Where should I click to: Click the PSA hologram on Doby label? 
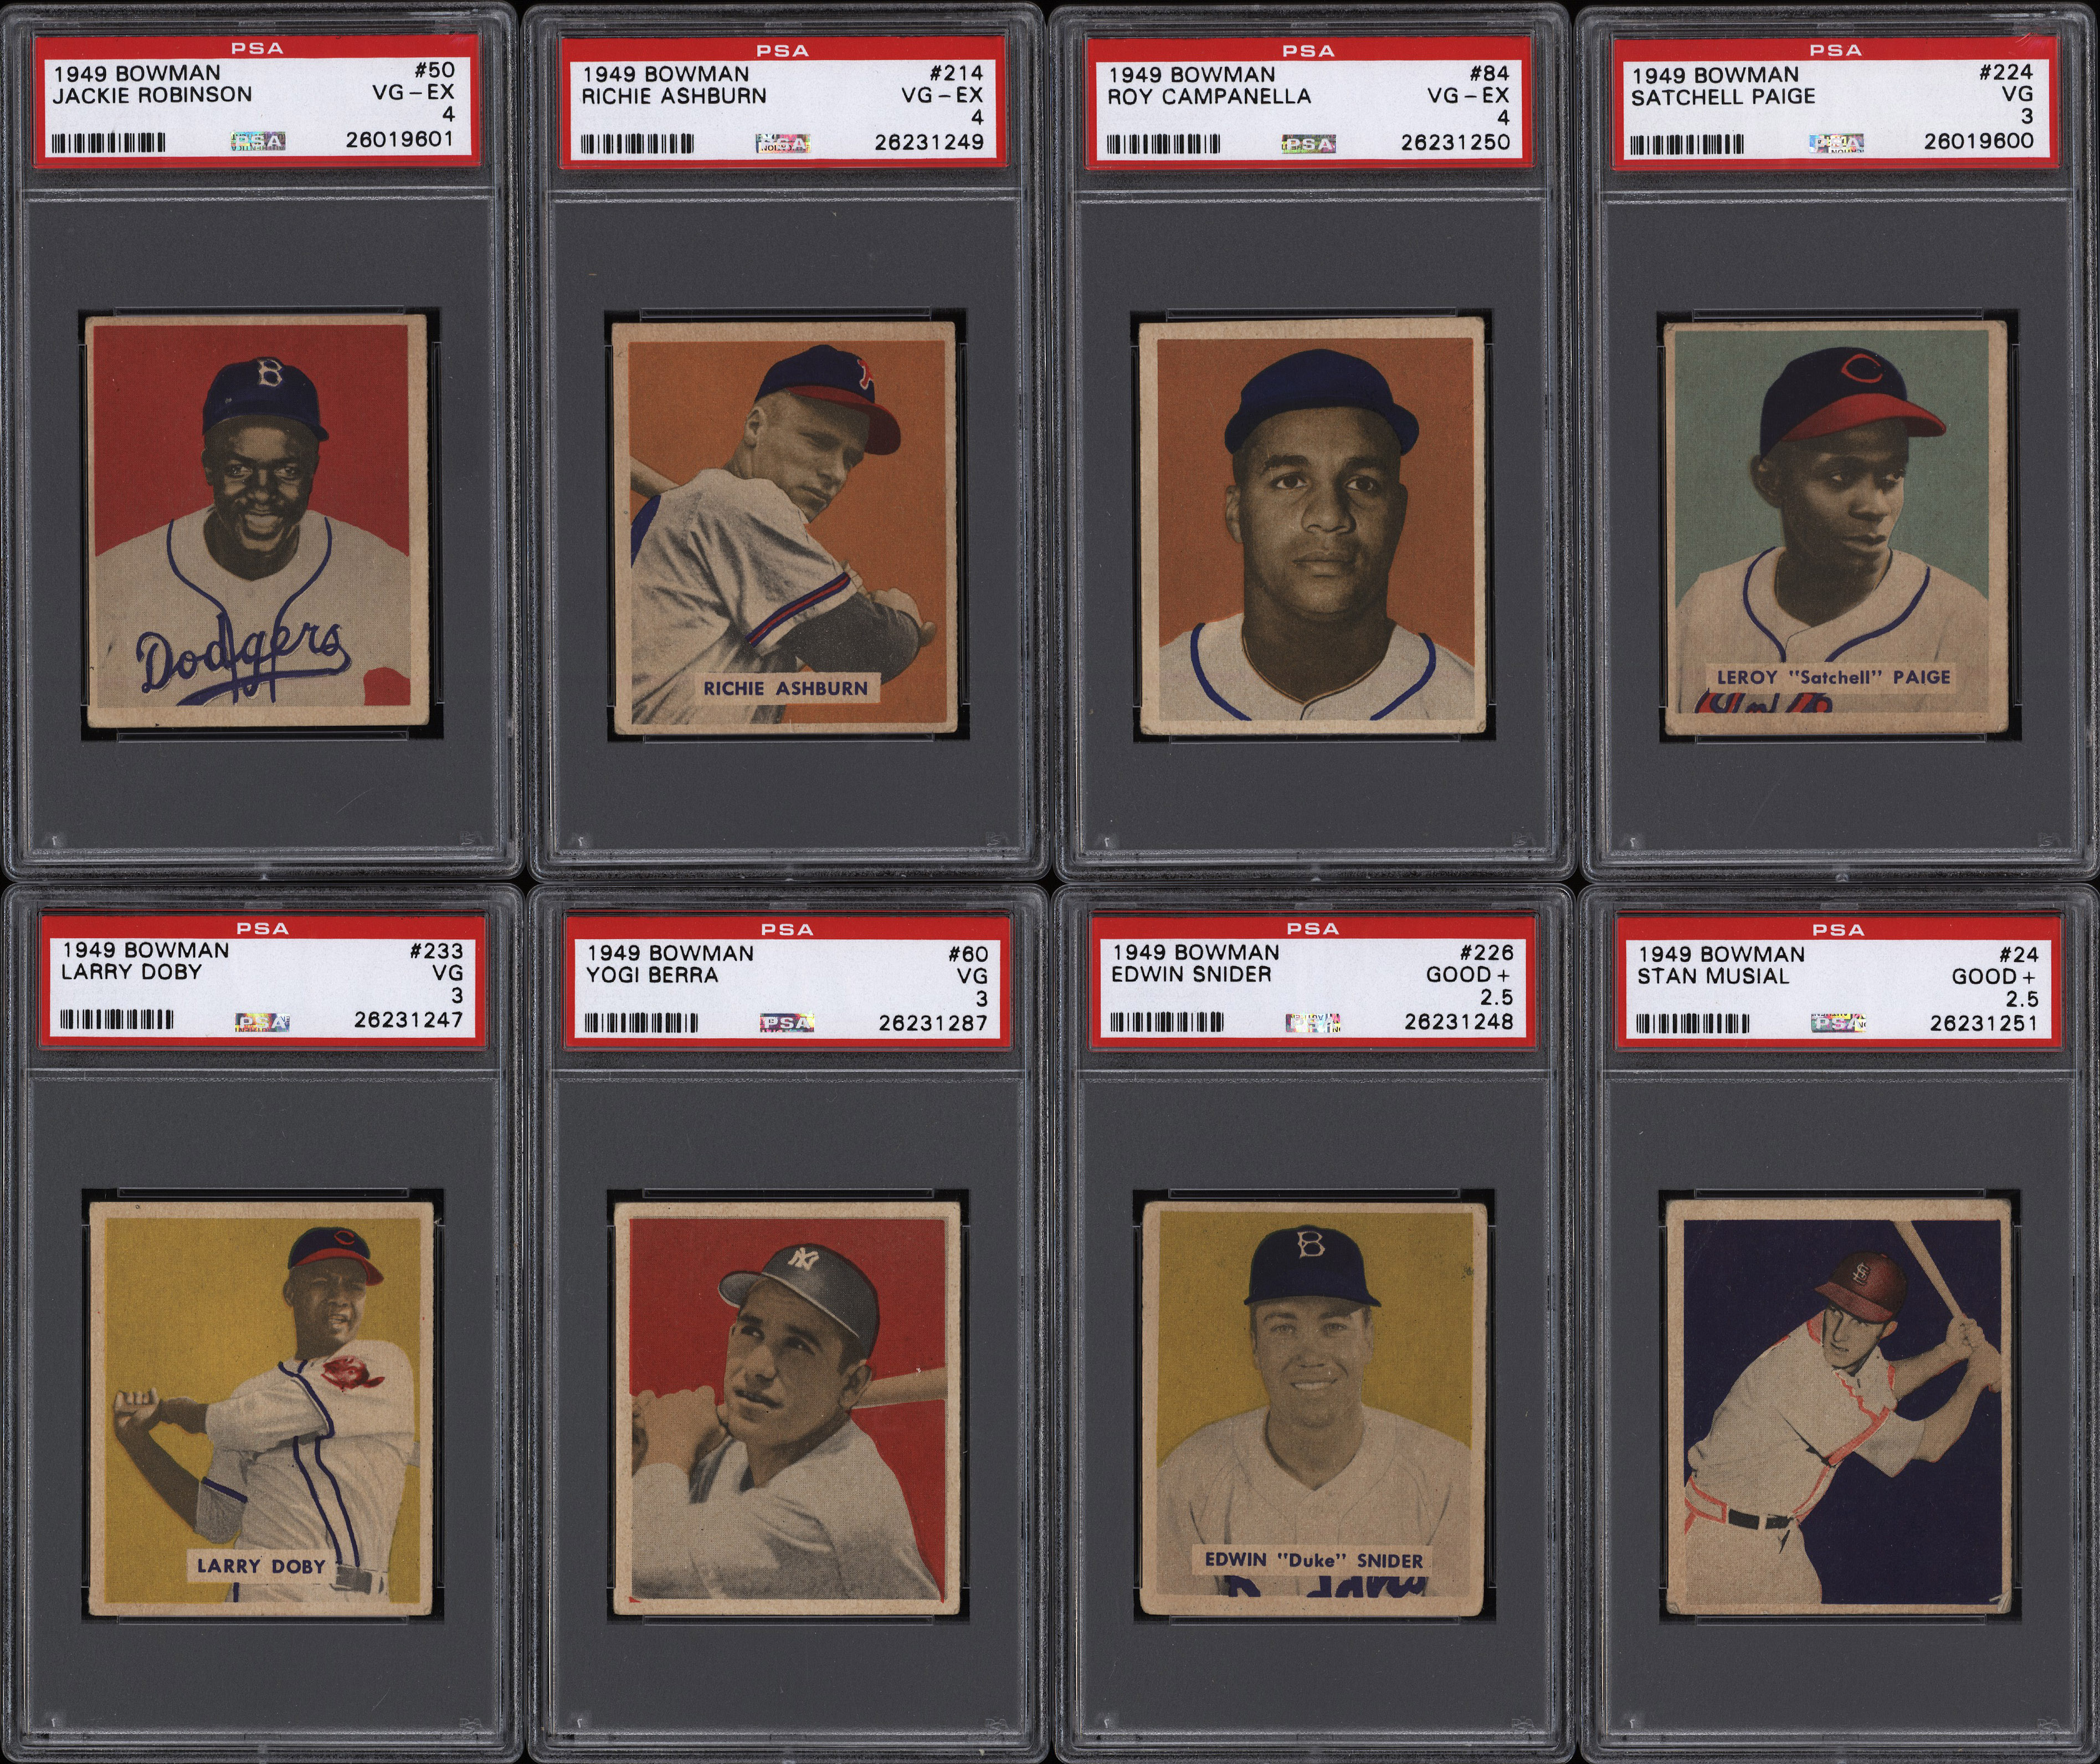coord(262,1021)
